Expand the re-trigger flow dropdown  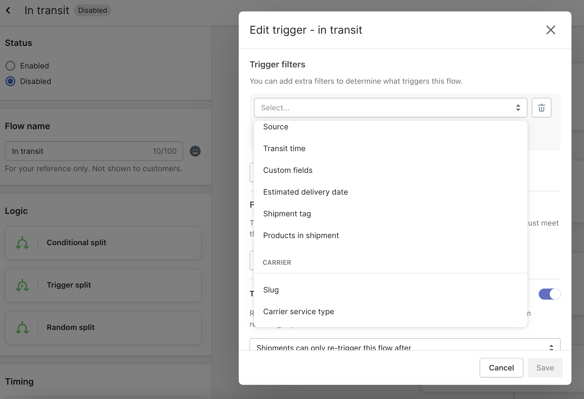coord(405,345)
